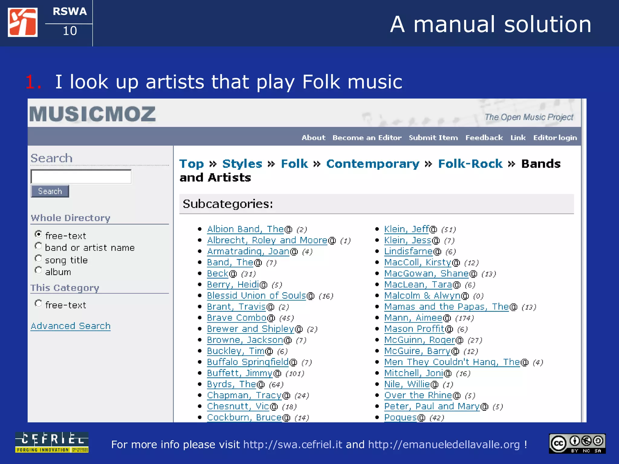Click the CEFRIEL logo in the footer
The height and width of the screenshot is (464, 619).
point(52,442)
